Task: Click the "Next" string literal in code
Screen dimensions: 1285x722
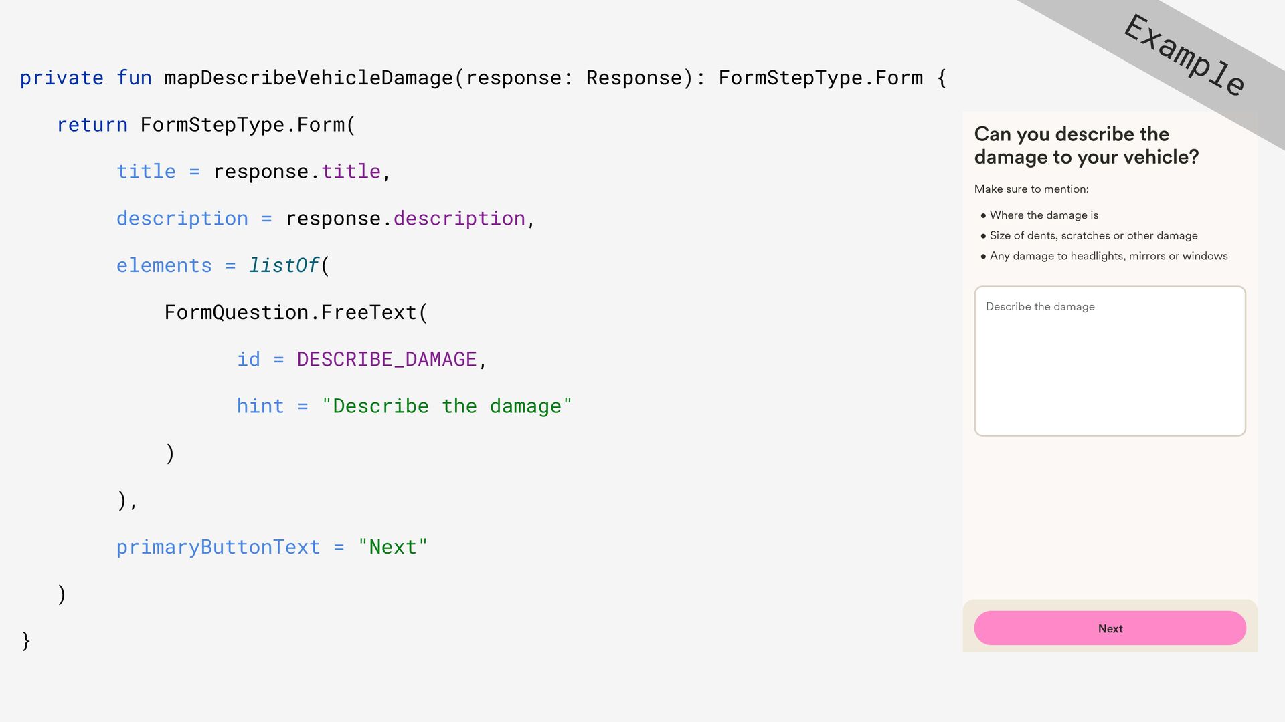Action: 392,548
